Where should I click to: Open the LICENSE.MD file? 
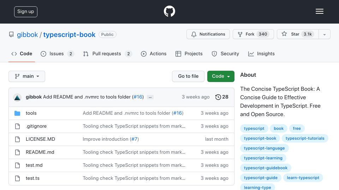(x=40, y=139)
